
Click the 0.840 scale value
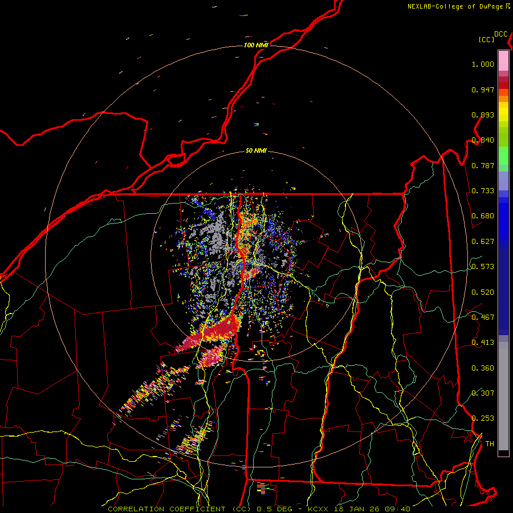[483, 140]
